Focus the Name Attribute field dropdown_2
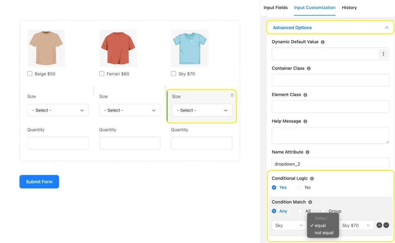The image size is (395, 243). tap(331, 164)
